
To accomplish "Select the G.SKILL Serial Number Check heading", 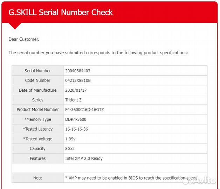I will pos(61,12).
